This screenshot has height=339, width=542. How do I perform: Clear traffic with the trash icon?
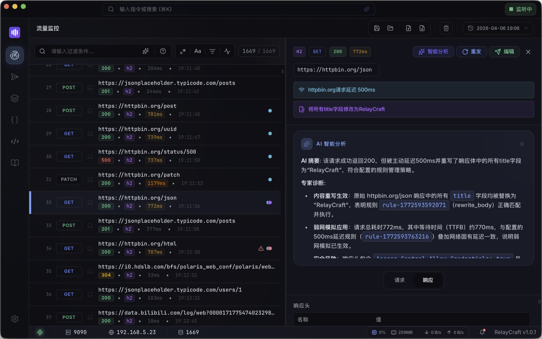click(446, 28)
